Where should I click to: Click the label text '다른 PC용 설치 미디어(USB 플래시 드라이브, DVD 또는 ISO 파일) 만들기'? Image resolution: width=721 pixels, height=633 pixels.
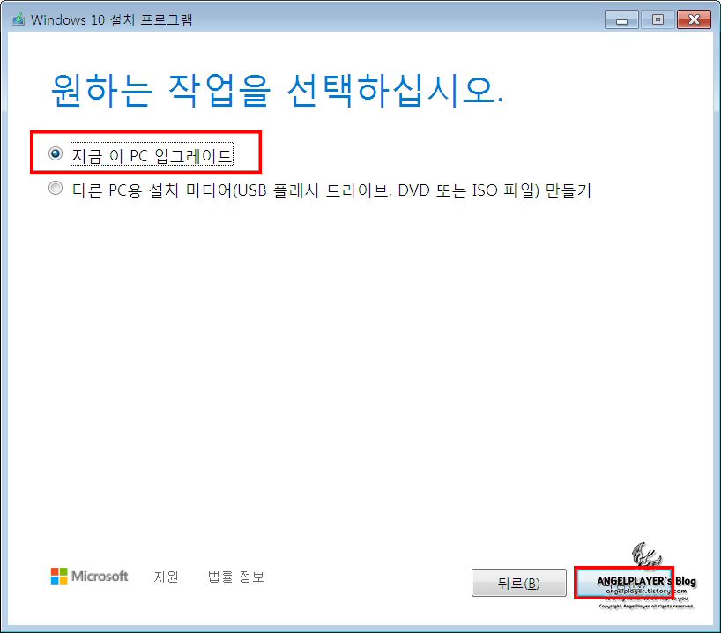pyautogui.click(x=331, y=190)
